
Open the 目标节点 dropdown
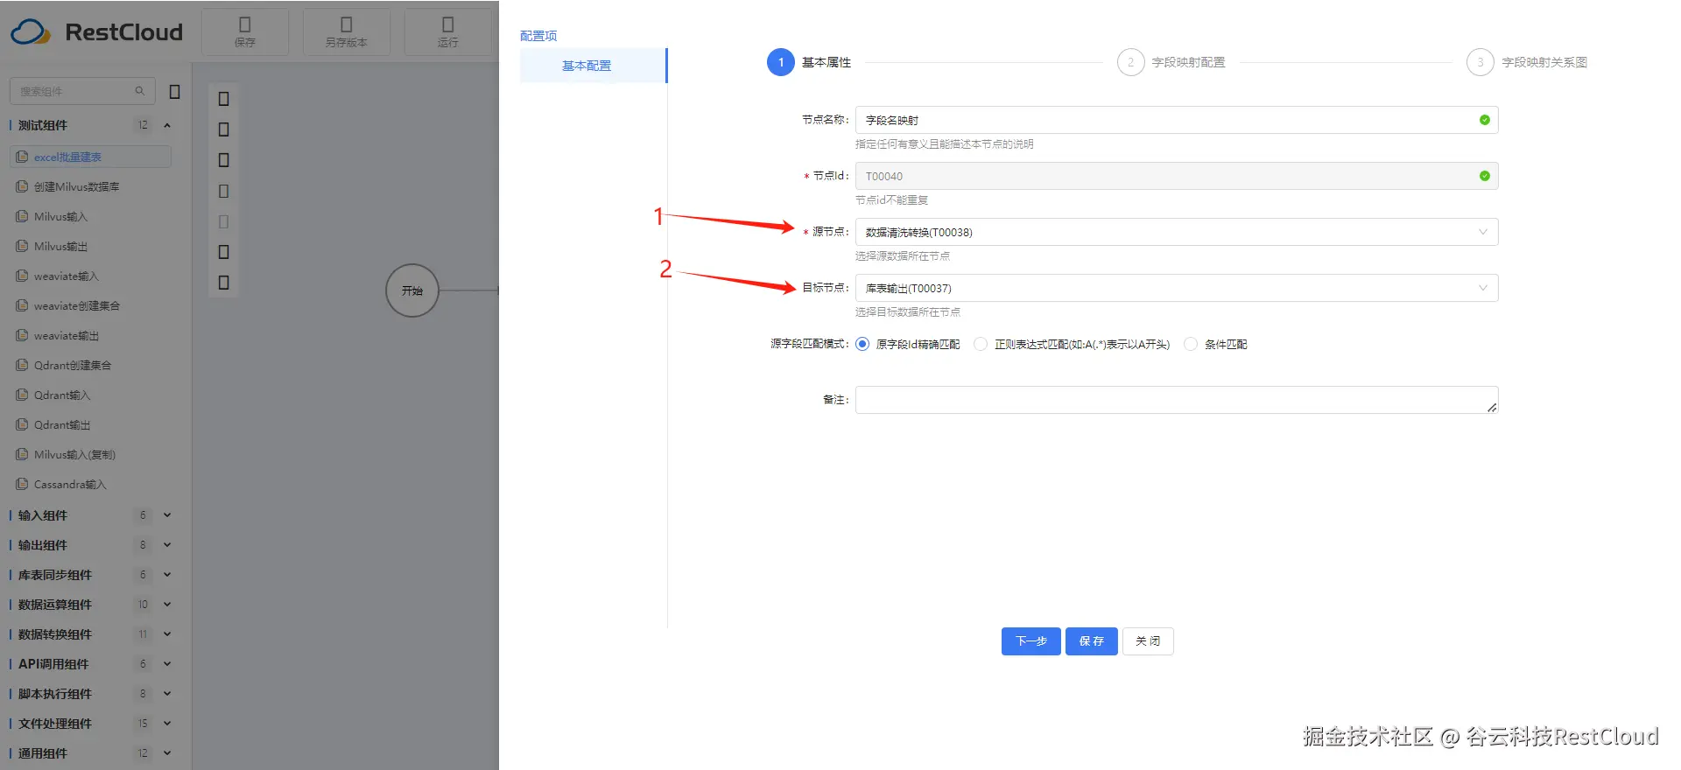[1177, 288]
